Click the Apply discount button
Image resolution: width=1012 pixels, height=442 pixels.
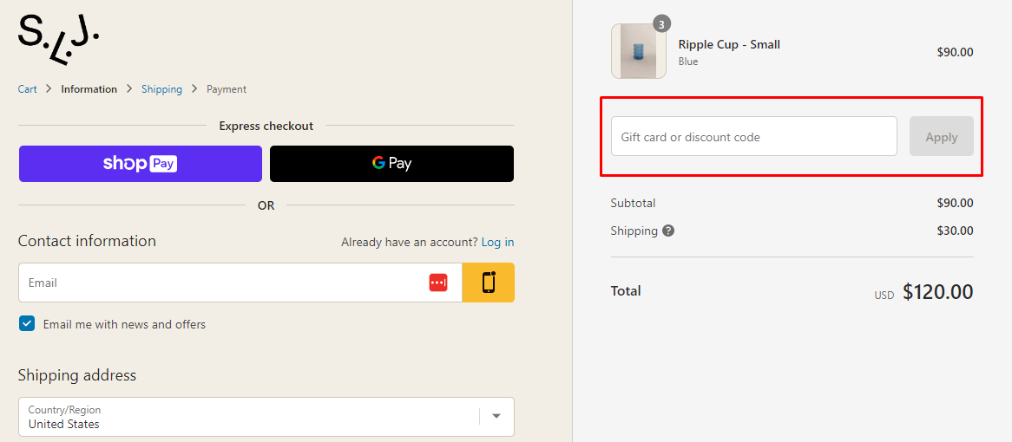[x=941, y=136]
